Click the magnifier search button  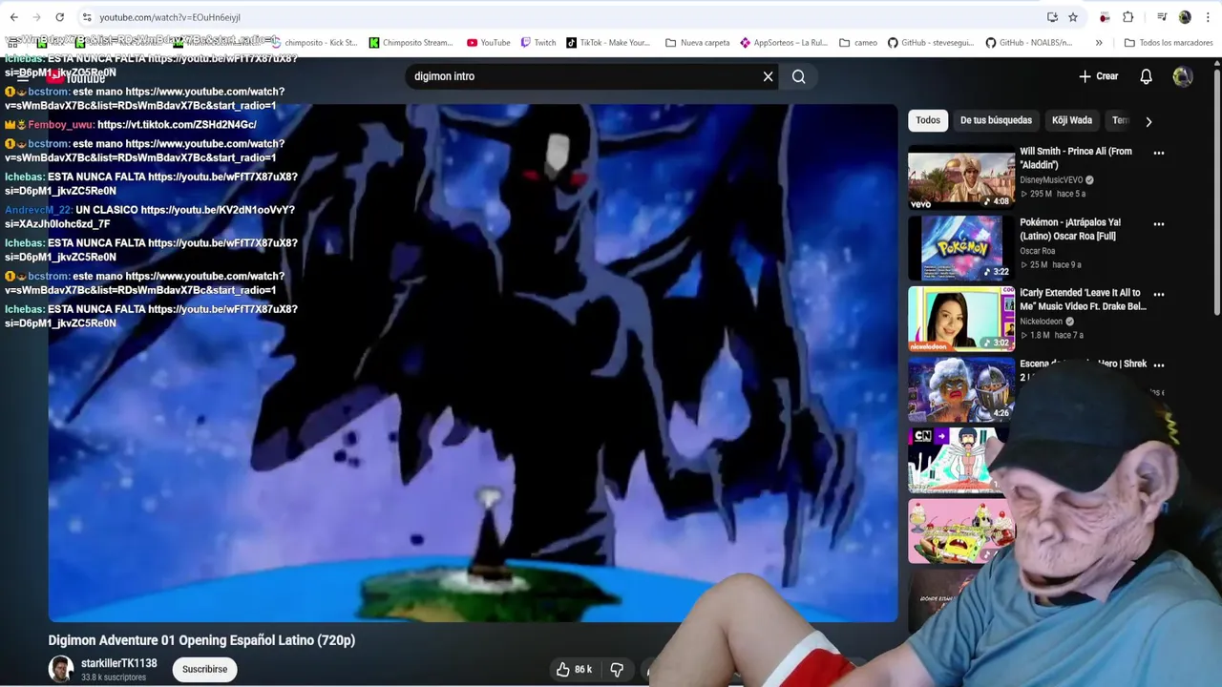pyautogui.click(x=798, y=76)
